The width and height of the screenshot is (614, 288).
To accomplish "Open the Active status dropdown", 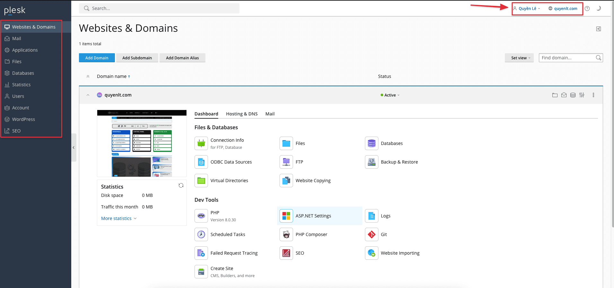I will coord(390,95).
